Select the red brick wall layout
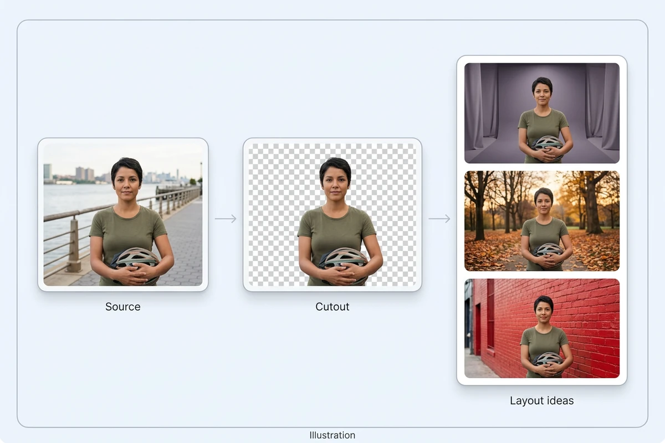Image resolution: width=665 pixels, height=443 pixels. [x=542, y=328]
